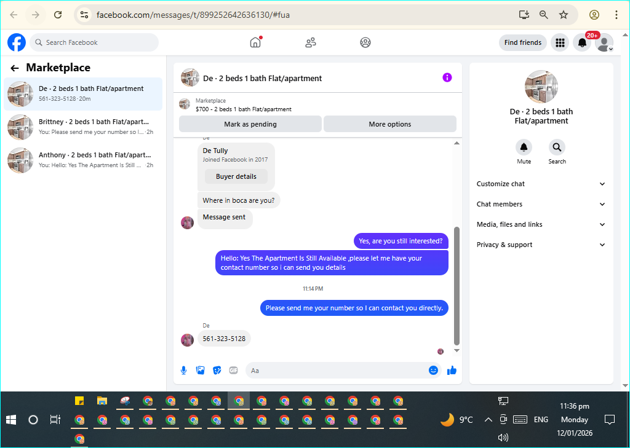Open the Windows notification center
The width and height of the screenshot is (630, 448).
pos(610,420)
